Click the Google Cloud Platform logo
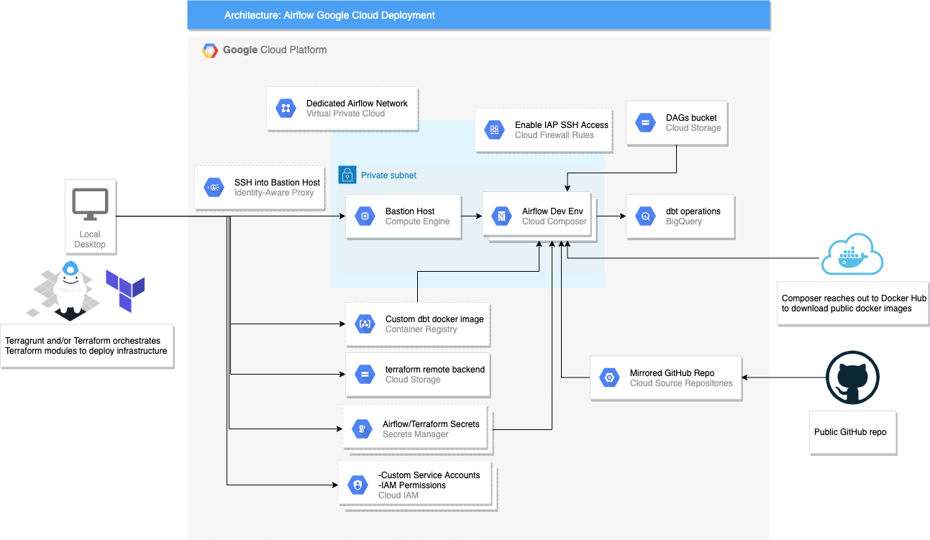The height and width of the screenshot is (540, 930). click(x=210, y=50)
